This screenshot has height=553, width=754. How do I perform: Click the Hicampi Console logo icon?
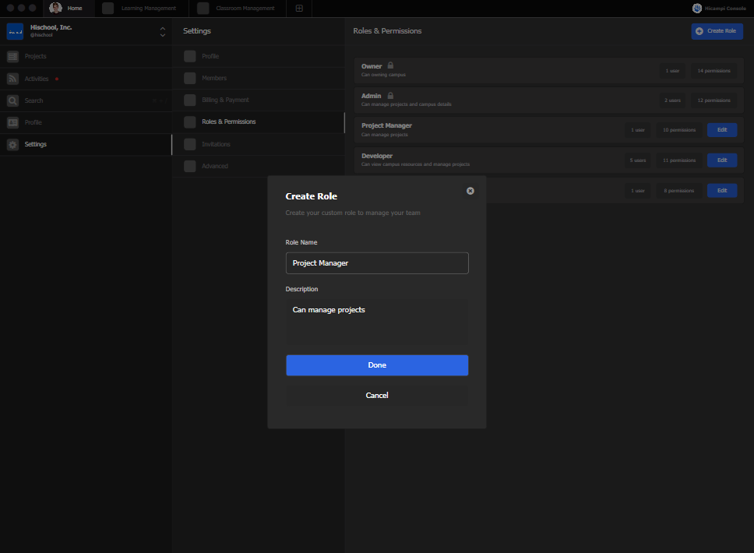[696, 9]
